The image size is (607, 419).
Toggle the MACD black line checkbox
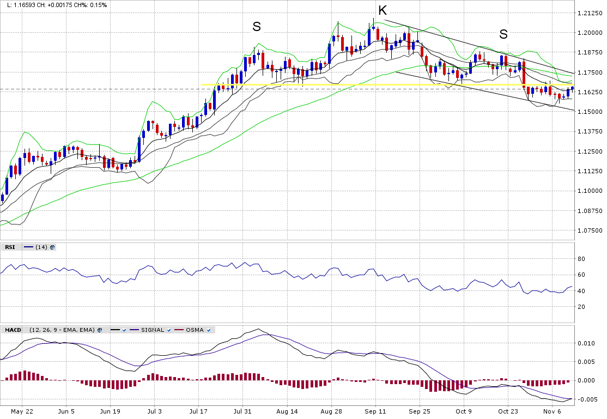point(124,330)
